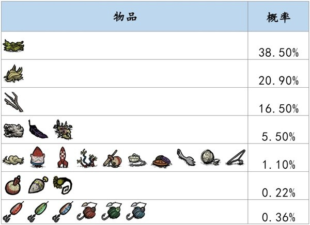Click the blue spinnerbait lure icon
The height and width of the screenshot is (225, 310).
(137, 211)
